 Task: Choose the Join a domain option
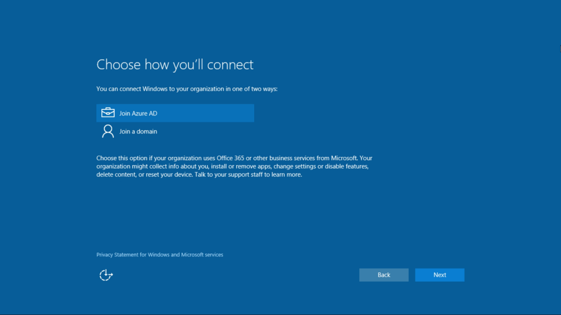[175, 131]
